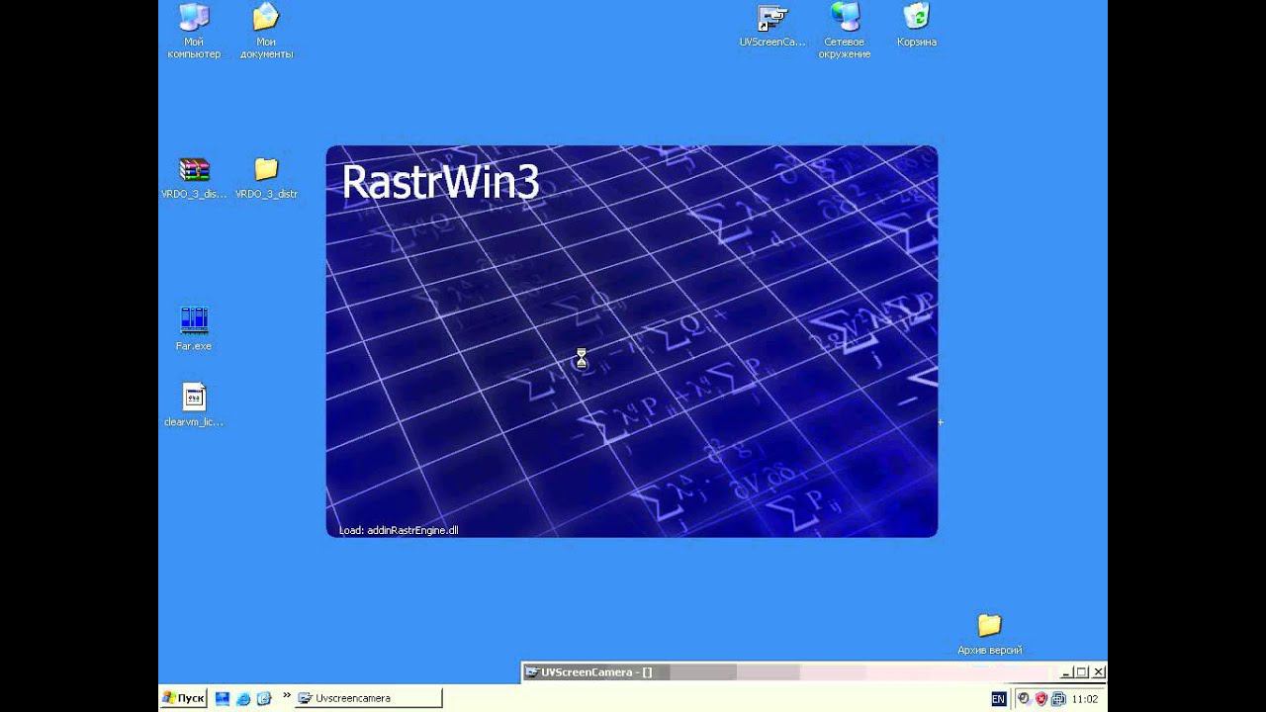Click the round gray tray icon

coord(1024,699)
